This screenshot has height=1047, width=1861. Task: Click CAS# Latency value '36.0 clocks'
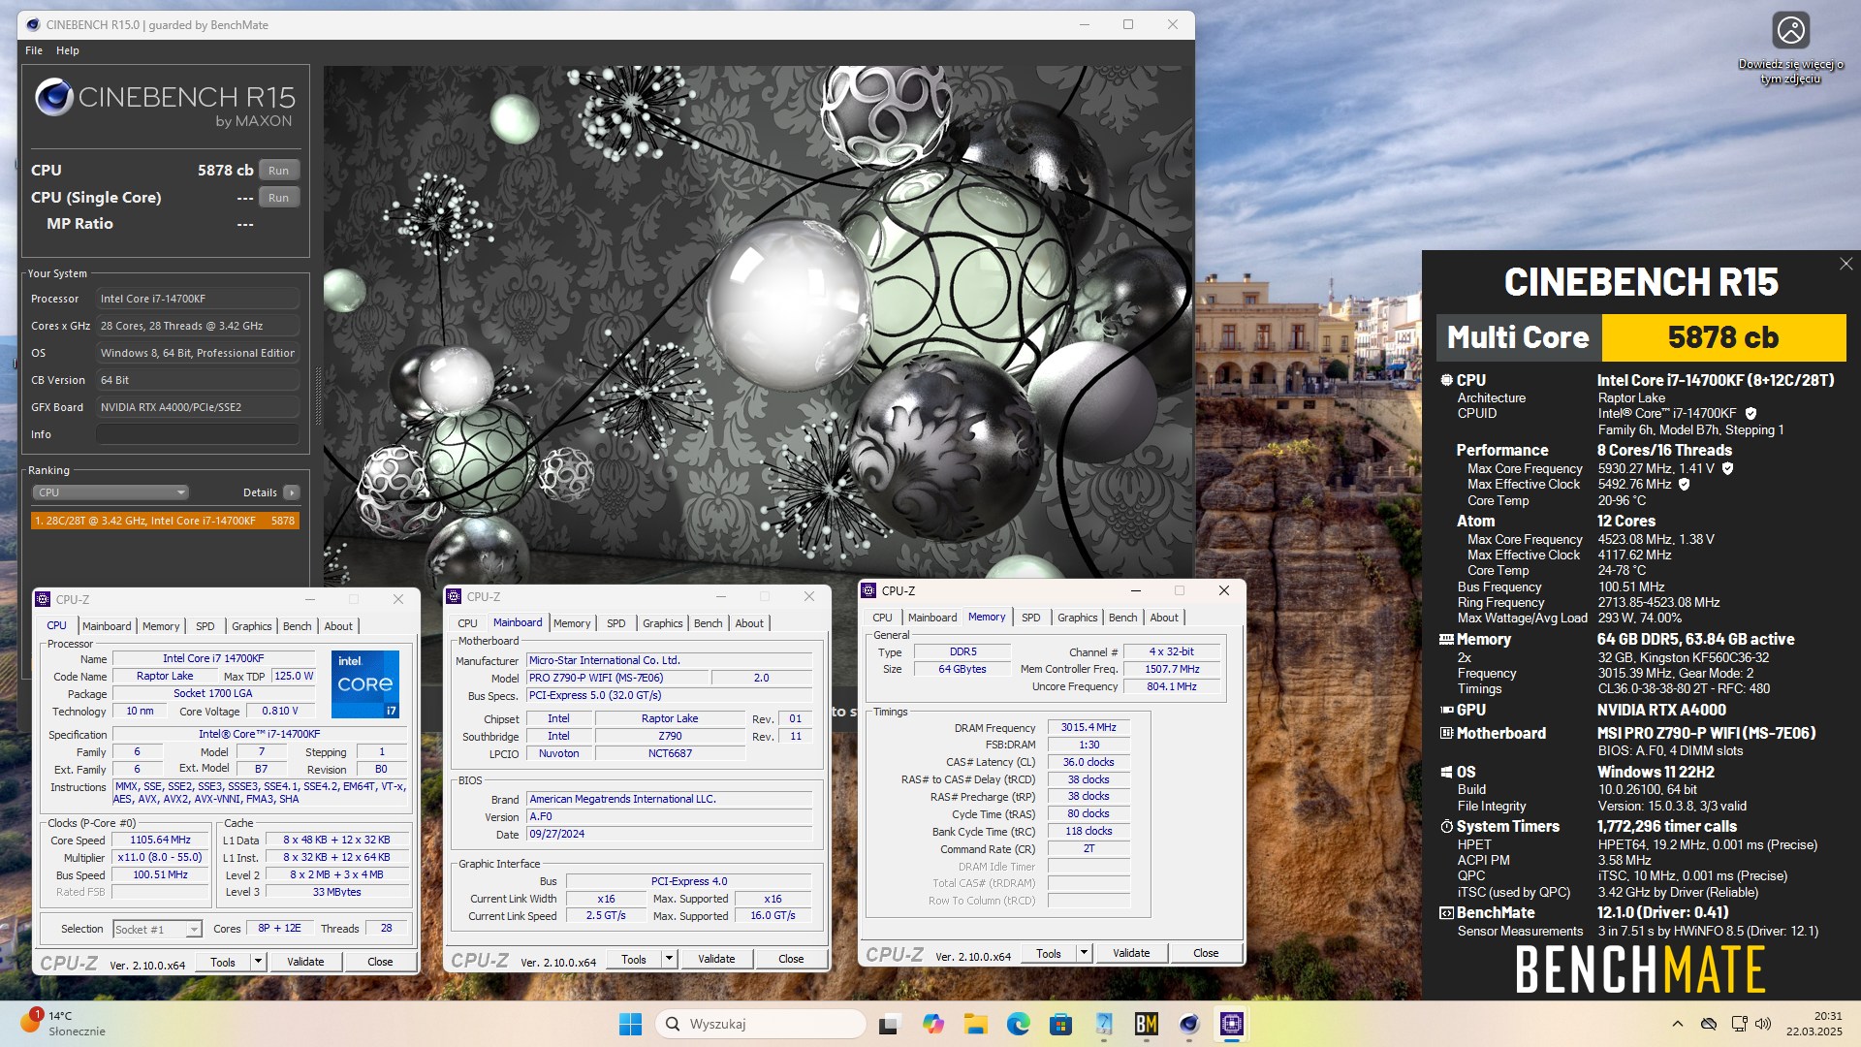(x=1088, y=762)
